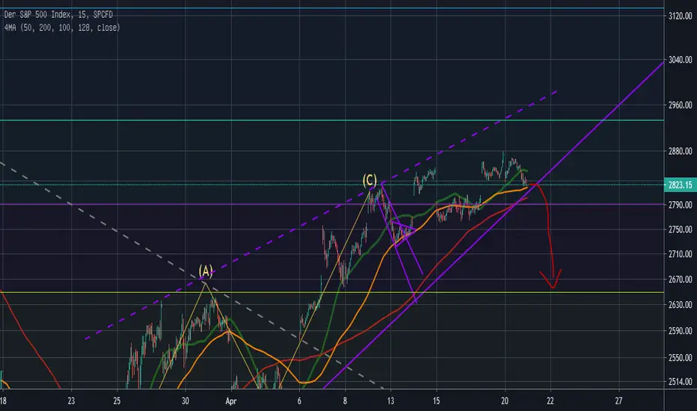Click the 2790.00 price axis label
The width and height of the screenshot is (697, 411).
680,205
